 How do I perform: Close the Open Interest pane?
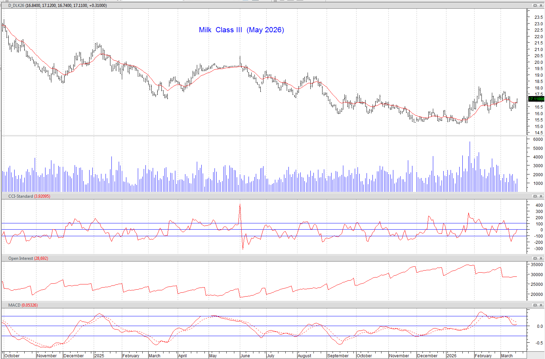coord(541,258)
